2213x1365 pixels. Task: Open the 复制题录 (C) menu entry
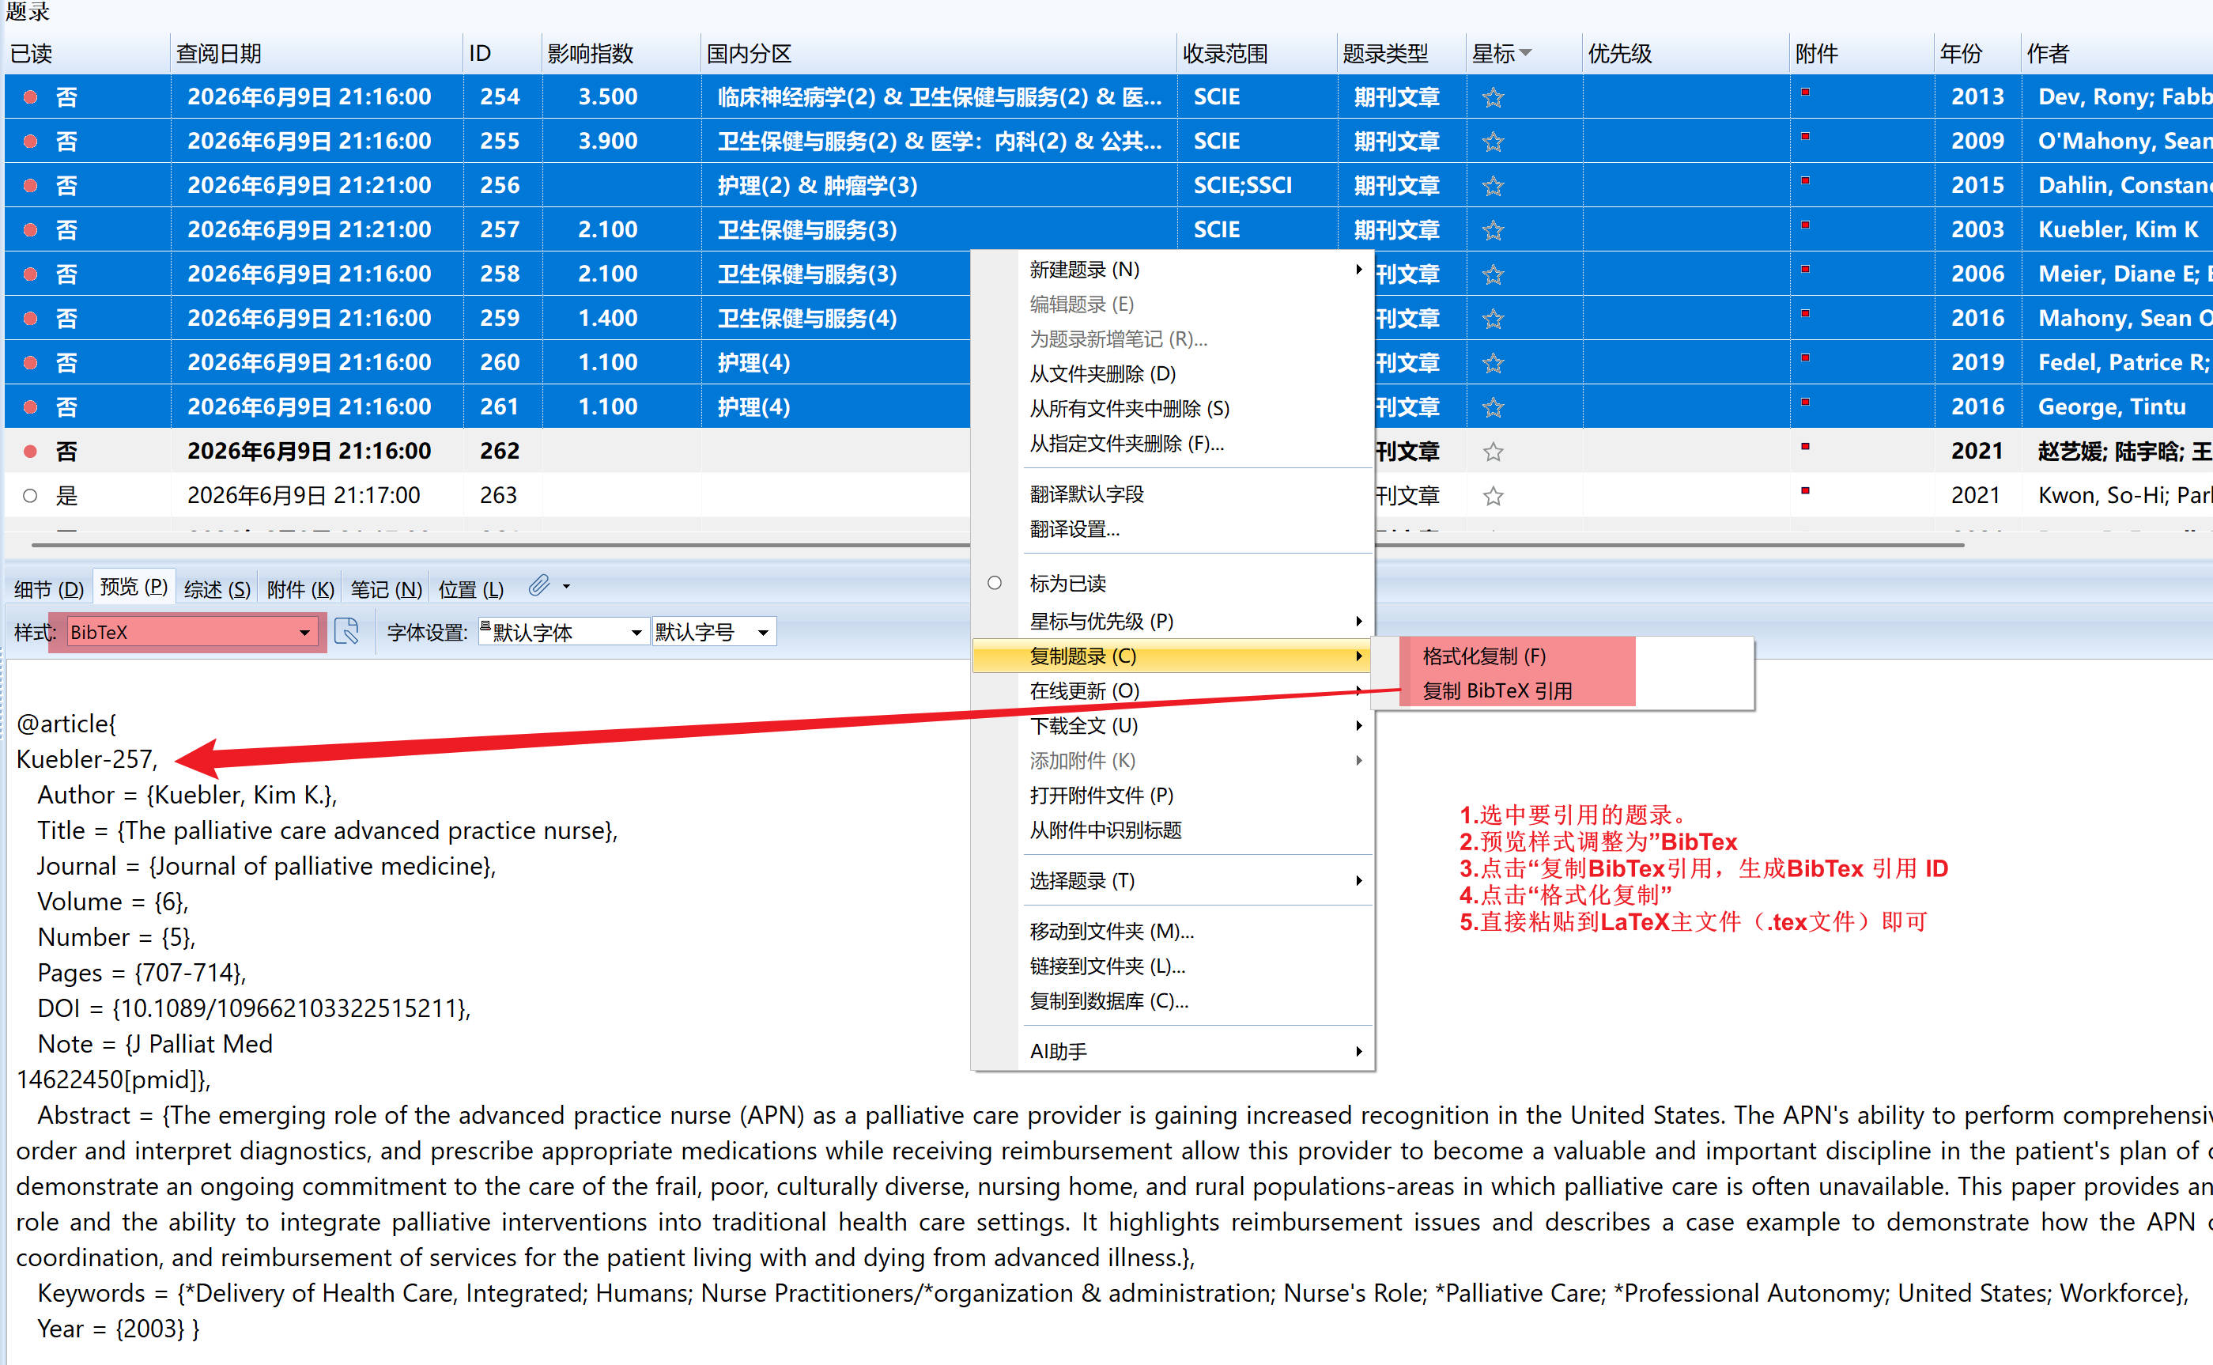pos(1173,656)
